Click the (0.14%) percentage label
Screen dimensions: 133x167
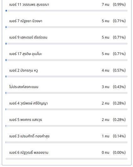119,136
